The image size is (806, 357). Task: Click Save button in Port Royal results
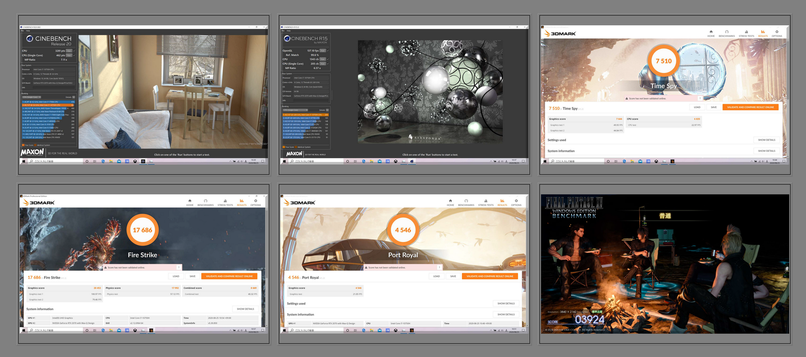click(x=453, y=276)
